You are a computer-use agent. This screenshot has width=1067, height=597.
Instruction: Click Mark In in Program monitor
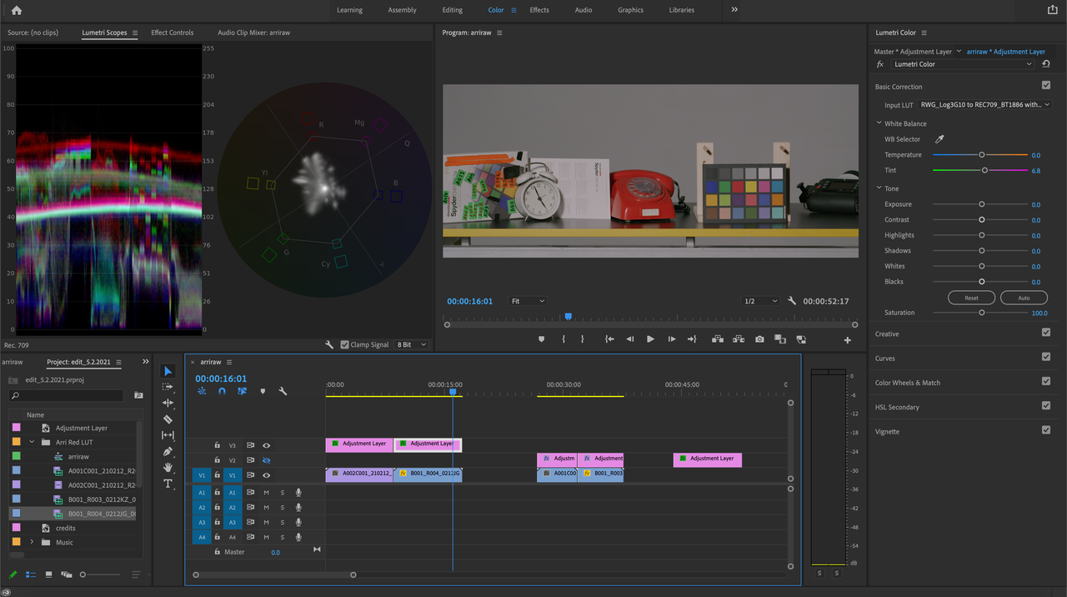point(564,339)
